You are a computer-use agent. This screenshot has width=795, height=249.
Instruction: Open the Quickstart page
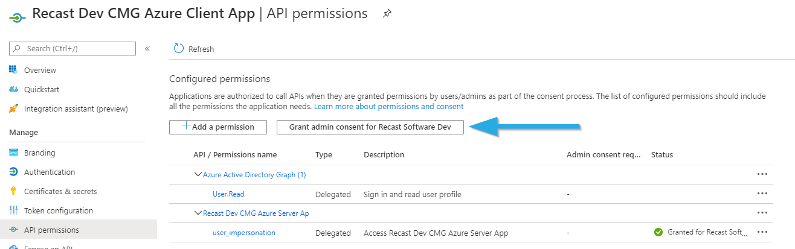point(42,90)
